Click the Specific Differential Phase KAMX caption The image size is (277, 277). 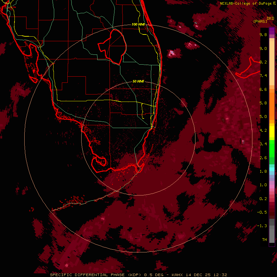pyautogui.click(x=138, y=275)
